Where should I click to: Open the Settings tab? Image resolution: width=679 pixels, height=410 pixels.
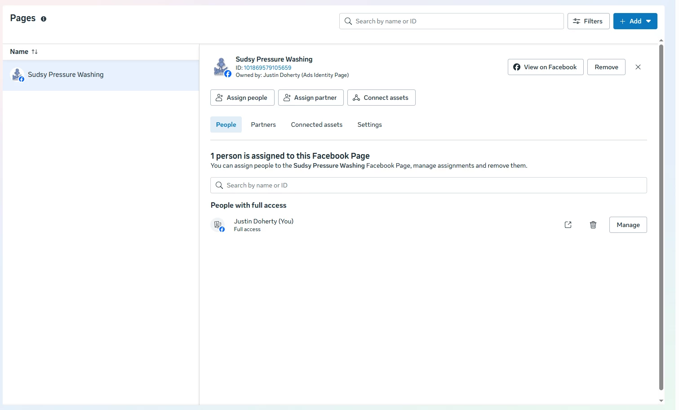click(370, 125)
